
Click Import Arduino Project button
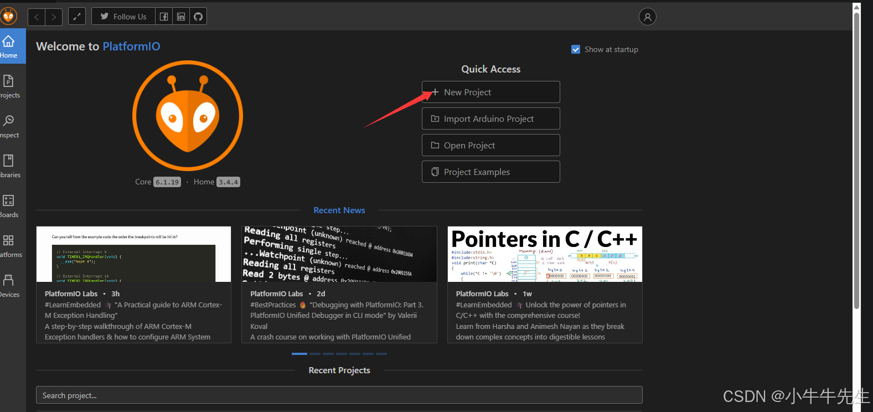pos(490,119)
